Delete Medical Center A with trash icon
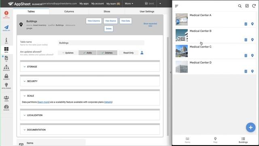259x146 pixels. pos(246,24)
